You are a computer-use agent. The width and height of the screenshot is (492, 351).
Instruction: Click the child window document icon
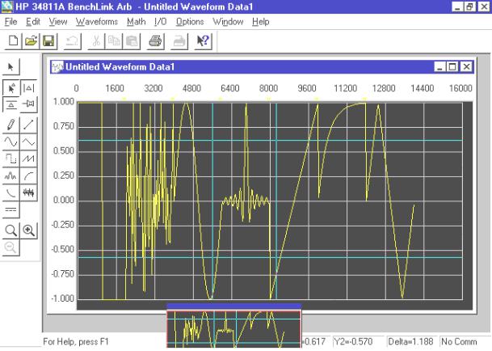(57, 67)
